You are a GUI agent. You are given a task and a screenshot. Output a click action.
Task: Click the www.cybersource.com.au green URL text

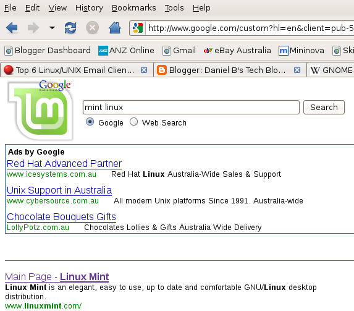[x=53, y=201]
